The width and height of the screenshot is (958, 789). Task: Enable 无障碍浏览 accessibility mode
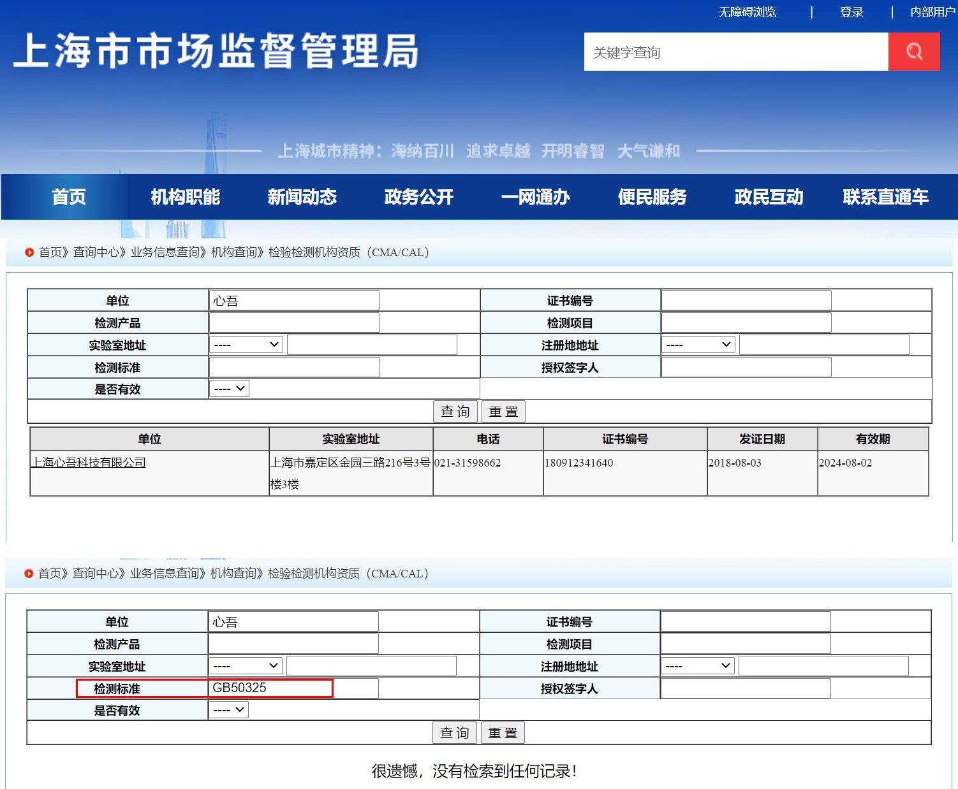pyautogui.click(x=747, y=12)
